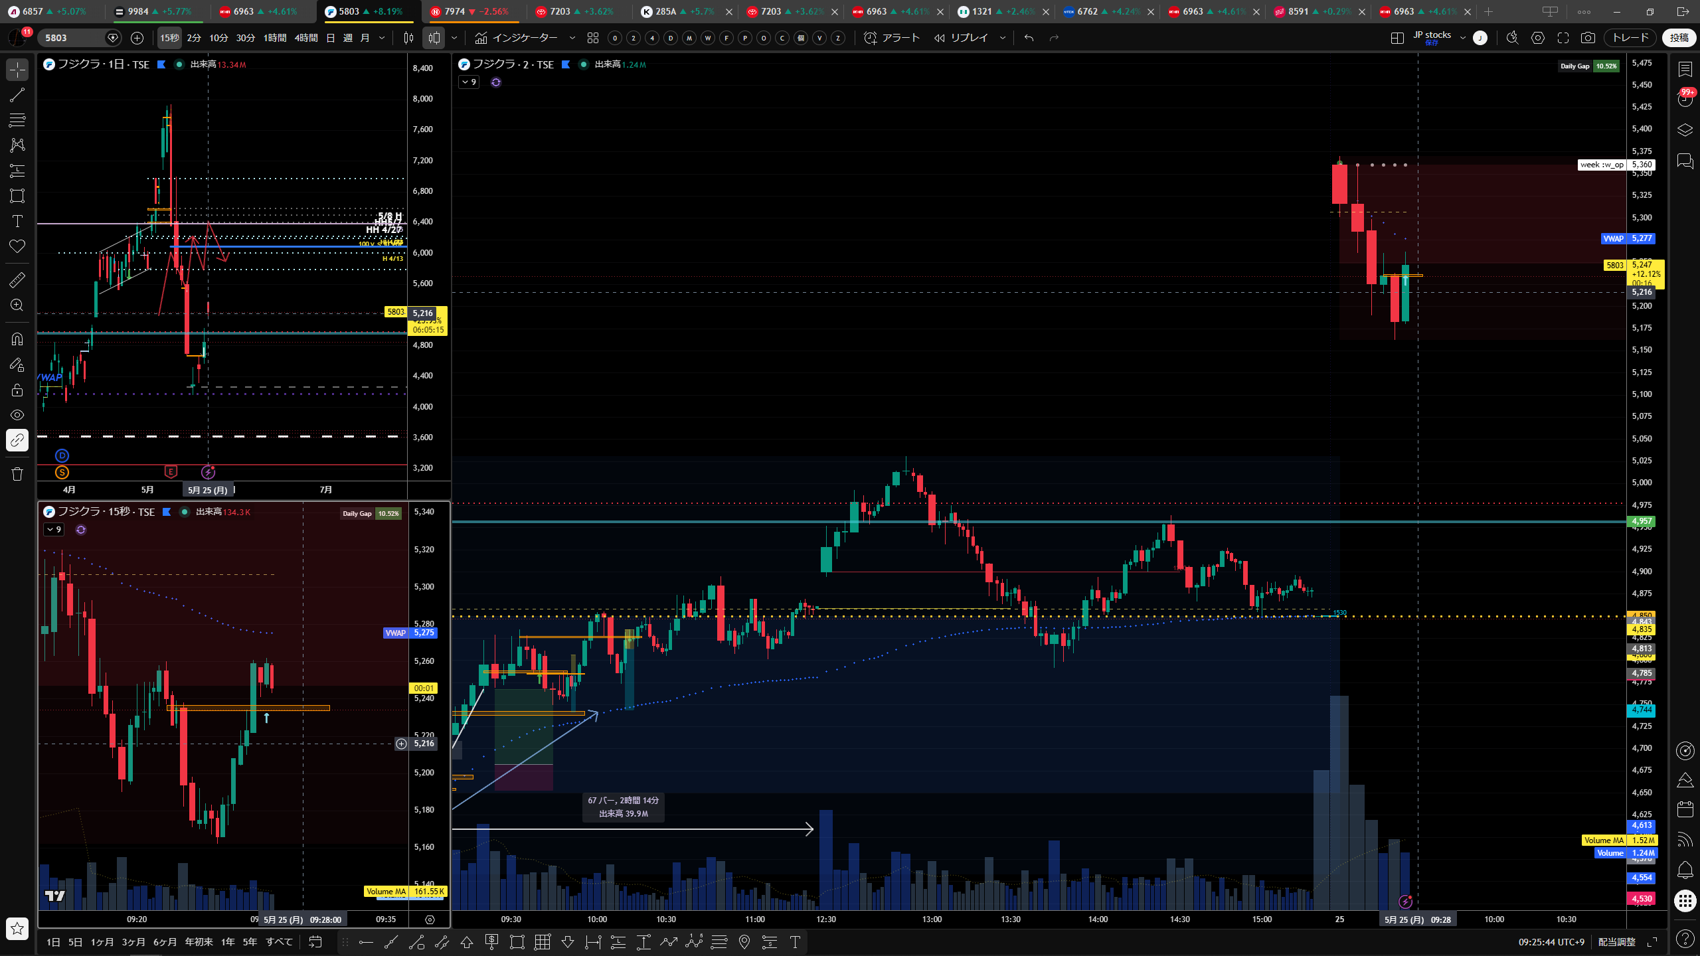The image size is (1700, 956).
Task: Open the heart favorites icon tool
Action: (x=17, y=246)
